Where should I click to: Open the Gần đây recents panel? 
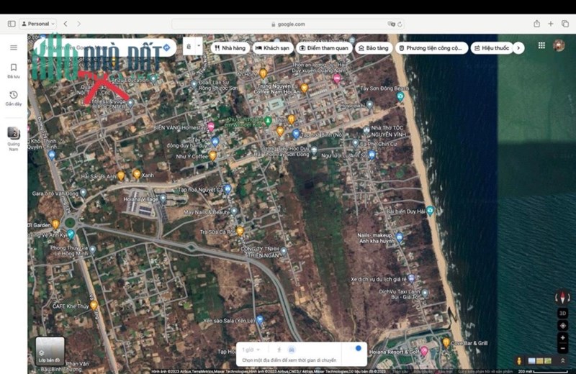click(14, 98)
